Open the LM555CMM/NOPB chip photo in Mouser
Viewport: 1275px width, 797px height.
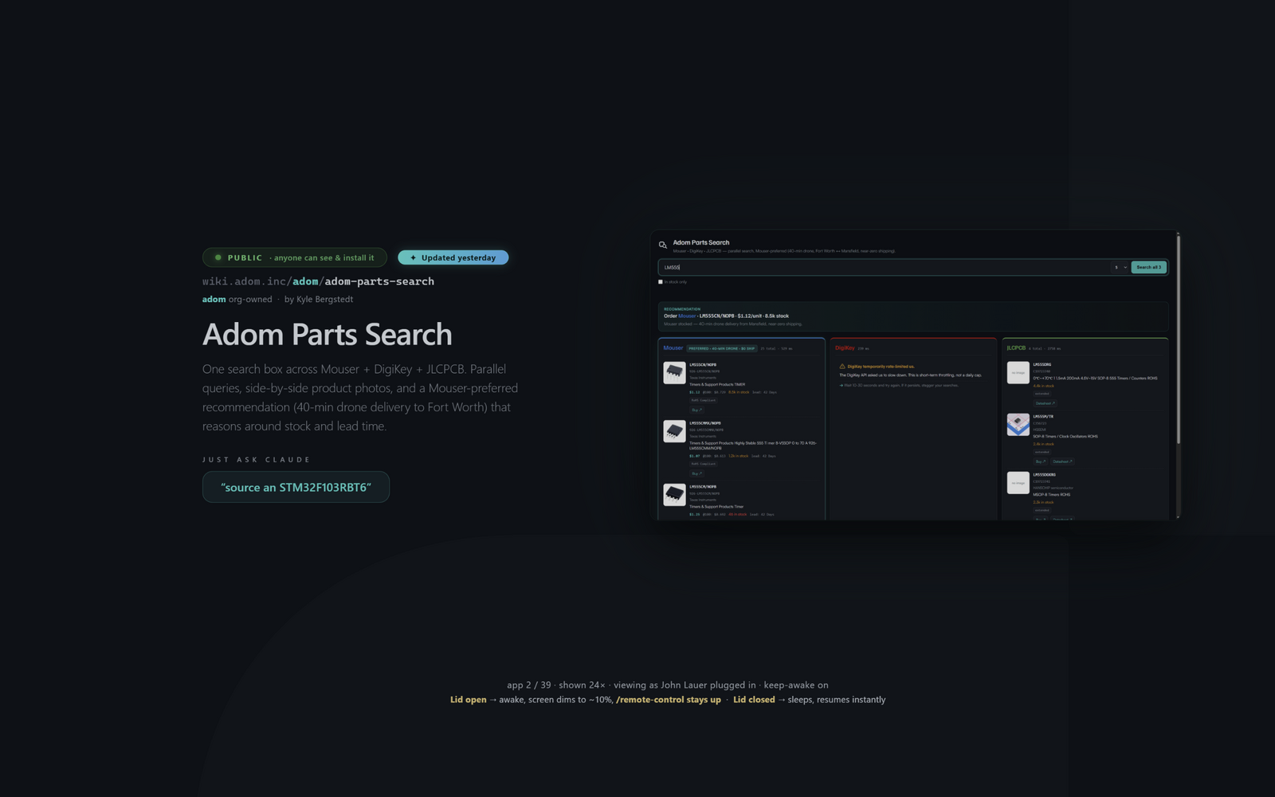(674, 431)
